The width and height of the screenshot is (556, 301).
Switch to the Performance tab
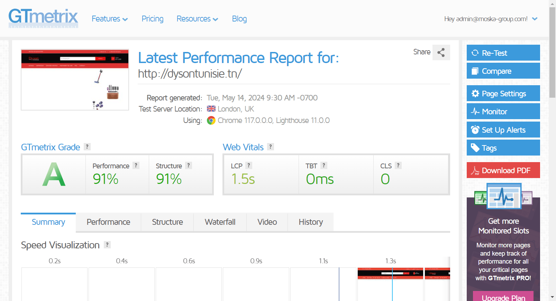tap(108, 222)
